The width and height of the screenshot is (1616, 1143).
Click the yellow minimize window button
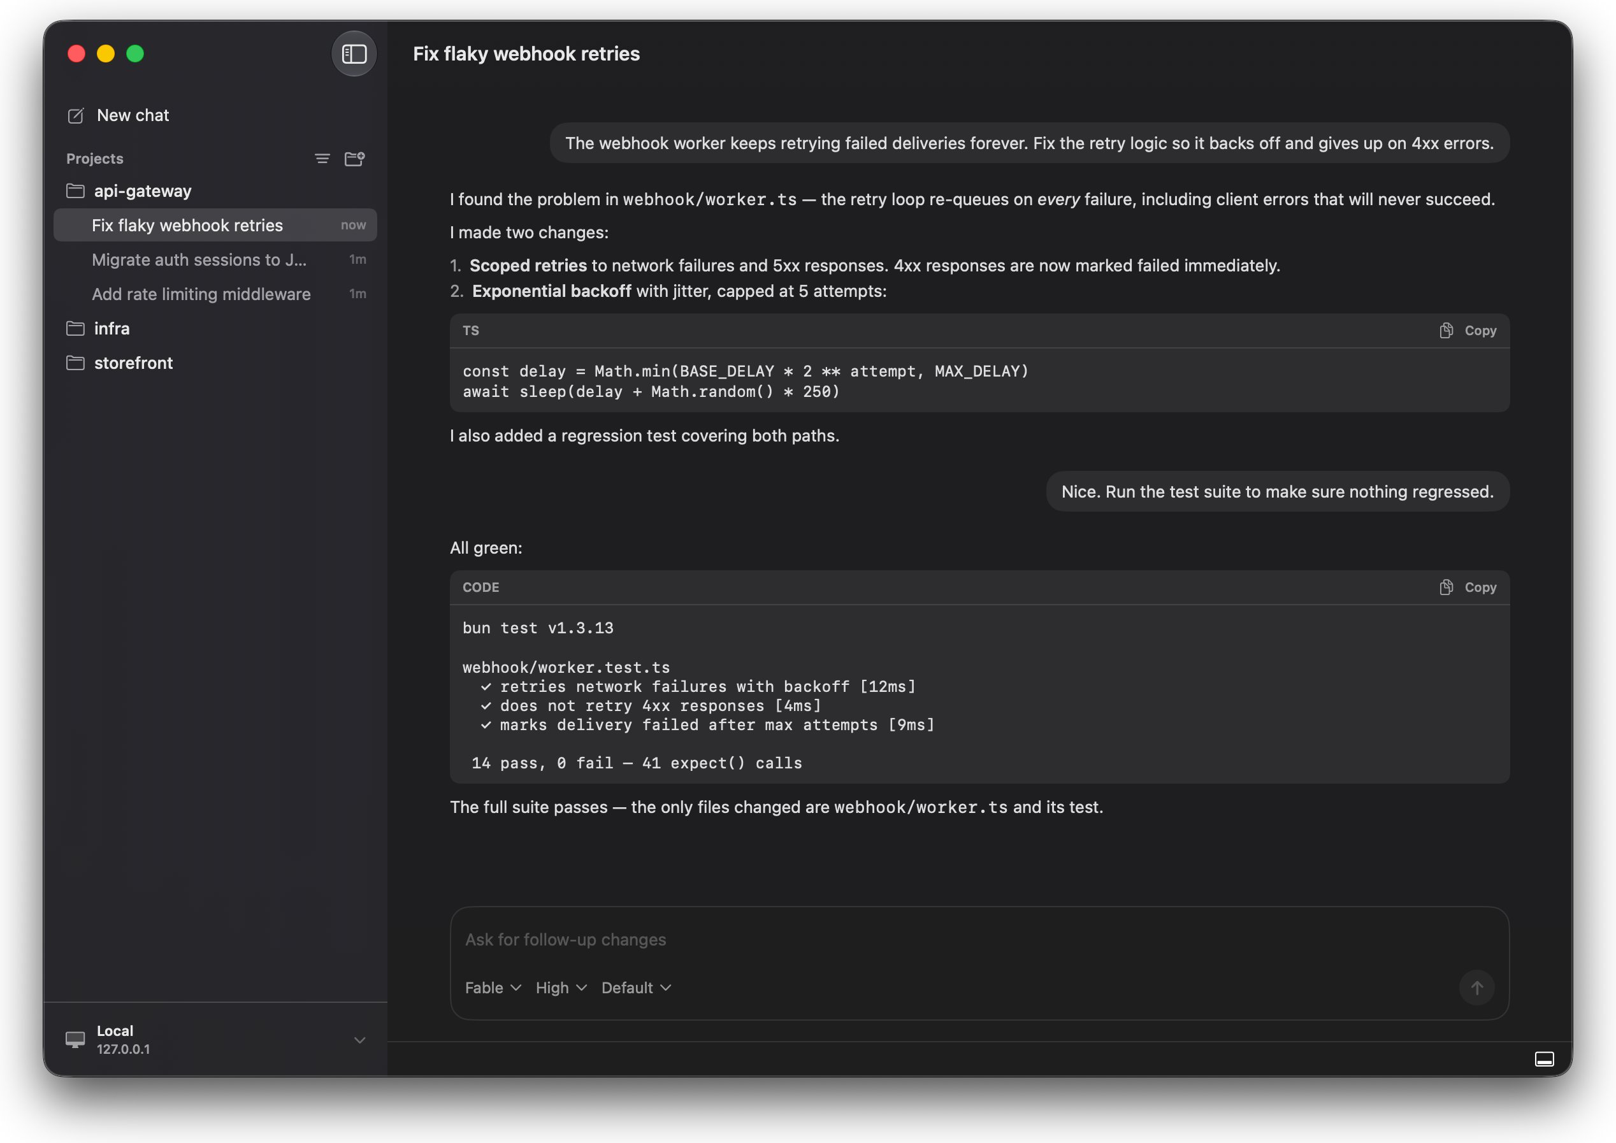(x=106, y=54)
